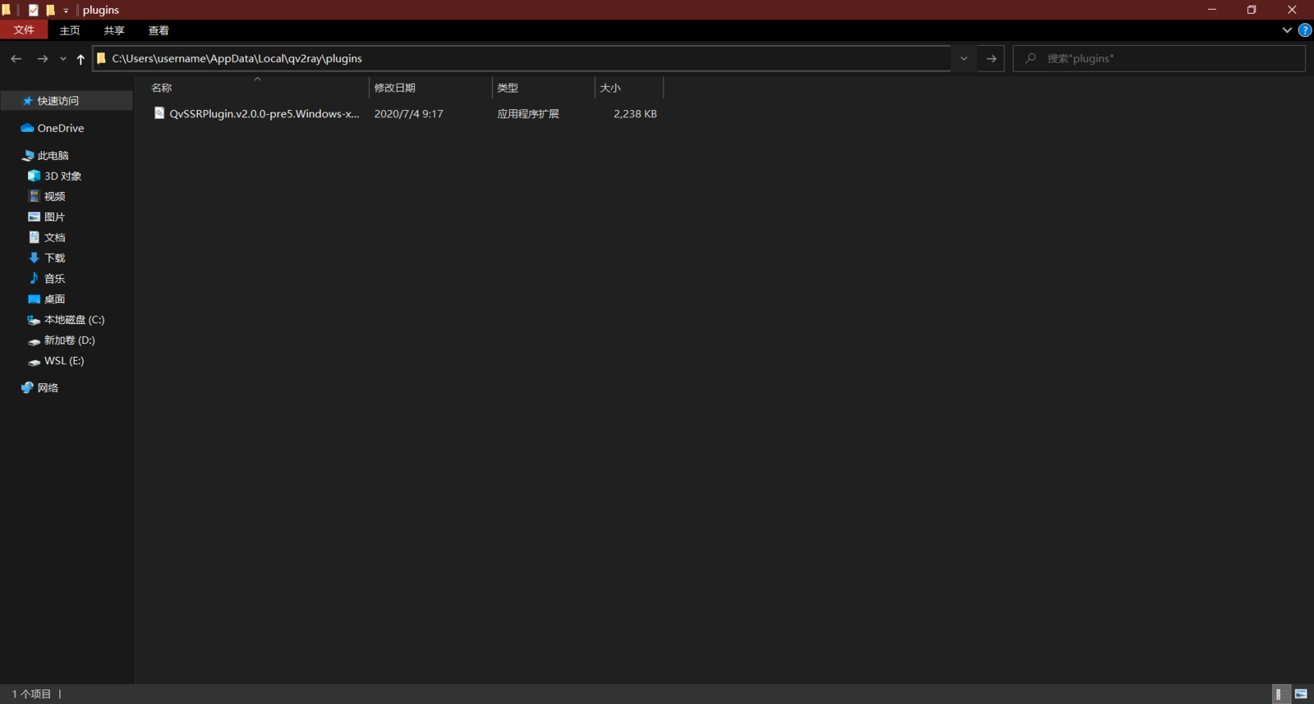Switch to large thumbnails view in status bar
The image size is (1314, 704).
pos(1301,694)
